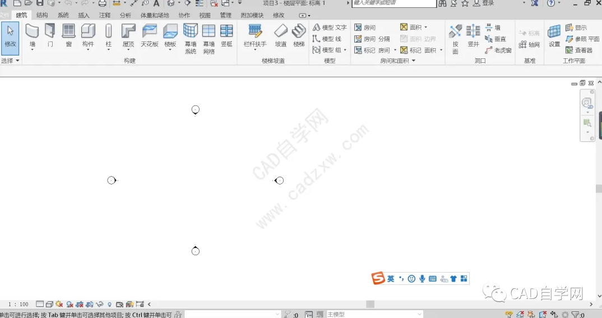Switch to the 插入 ribbon tab
This screenshot has width=602, height=318.
pos(84,15)
